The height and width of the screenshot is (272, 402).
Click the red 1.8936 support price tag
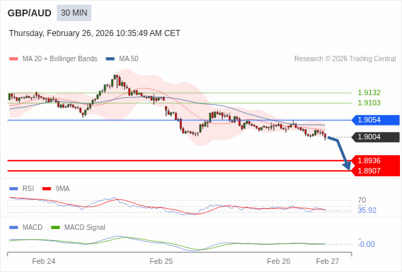click(375, 160)
